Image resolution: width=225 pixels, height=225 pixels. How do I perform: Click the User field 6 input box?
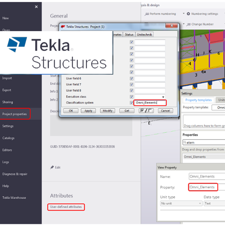(x=150, y=78)
